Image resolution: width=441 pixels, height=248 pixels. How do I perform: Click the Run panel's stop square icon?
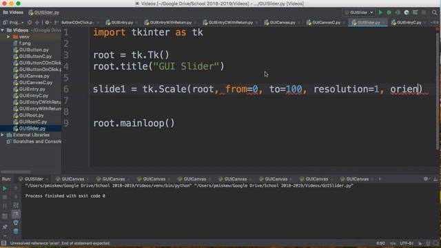5,197
